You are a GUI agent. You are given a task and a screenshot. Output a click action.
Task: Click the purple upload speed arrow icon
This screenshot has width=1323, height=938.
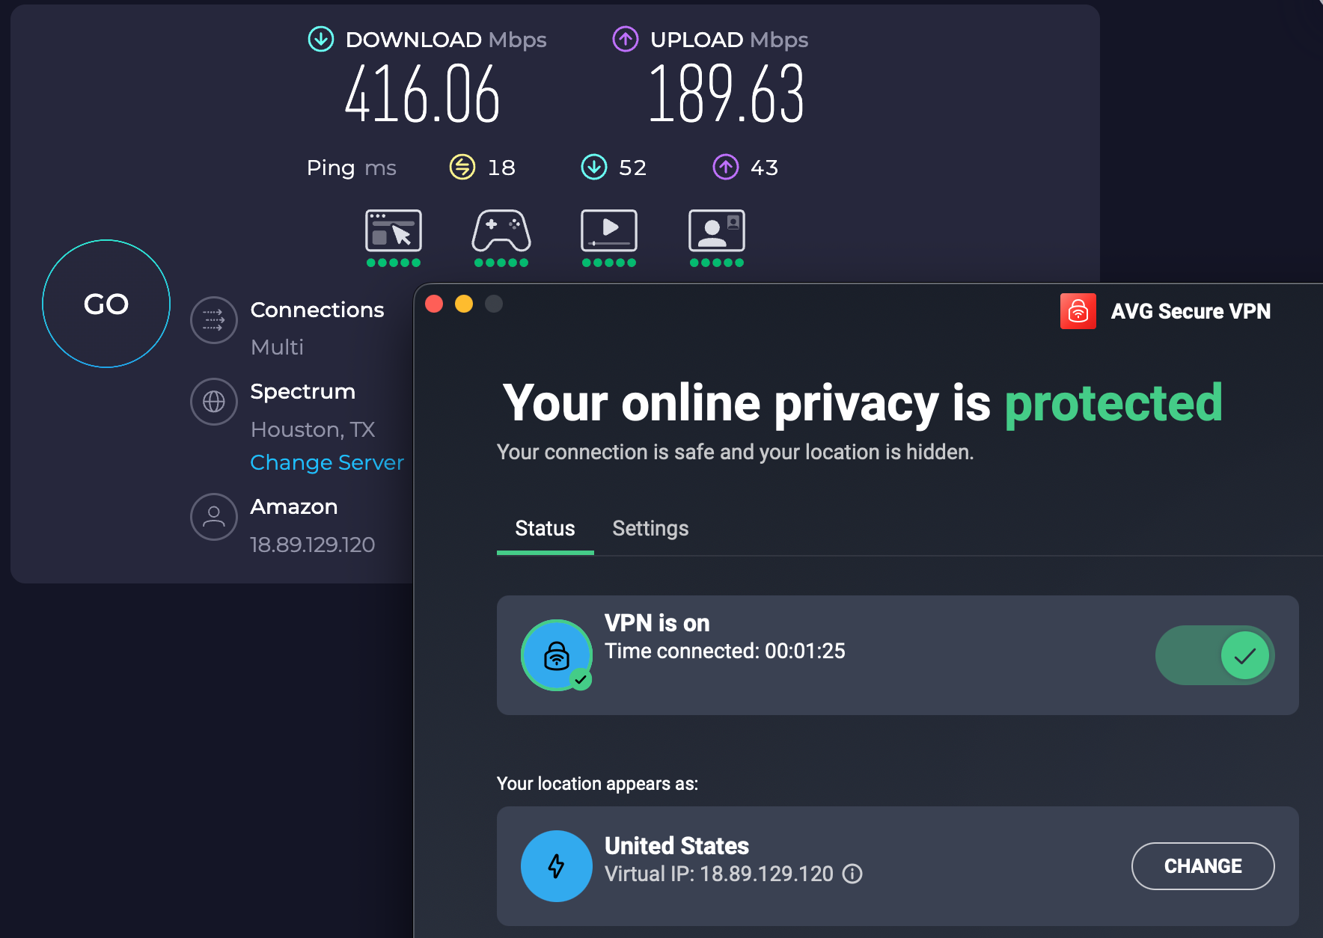[x=625, y=40]
